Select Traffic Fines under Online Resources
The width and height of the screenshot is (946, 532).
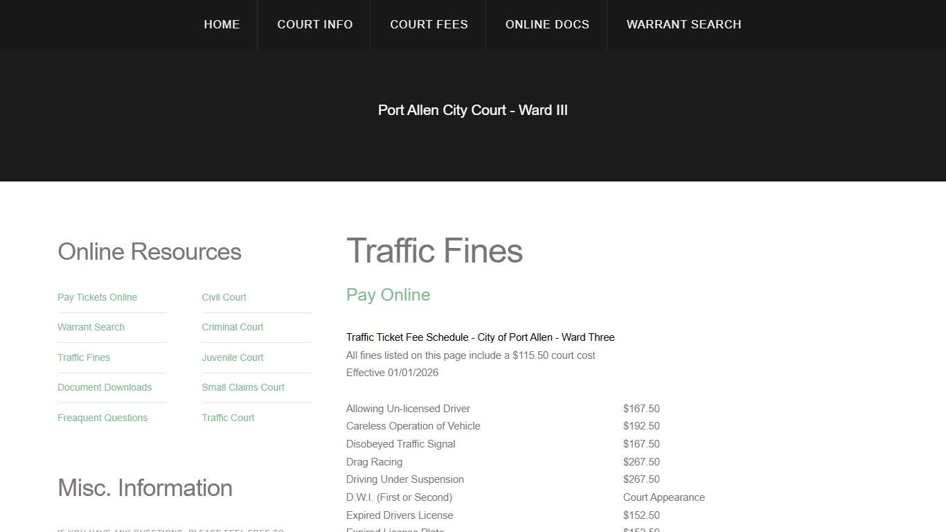coord(83,357)
